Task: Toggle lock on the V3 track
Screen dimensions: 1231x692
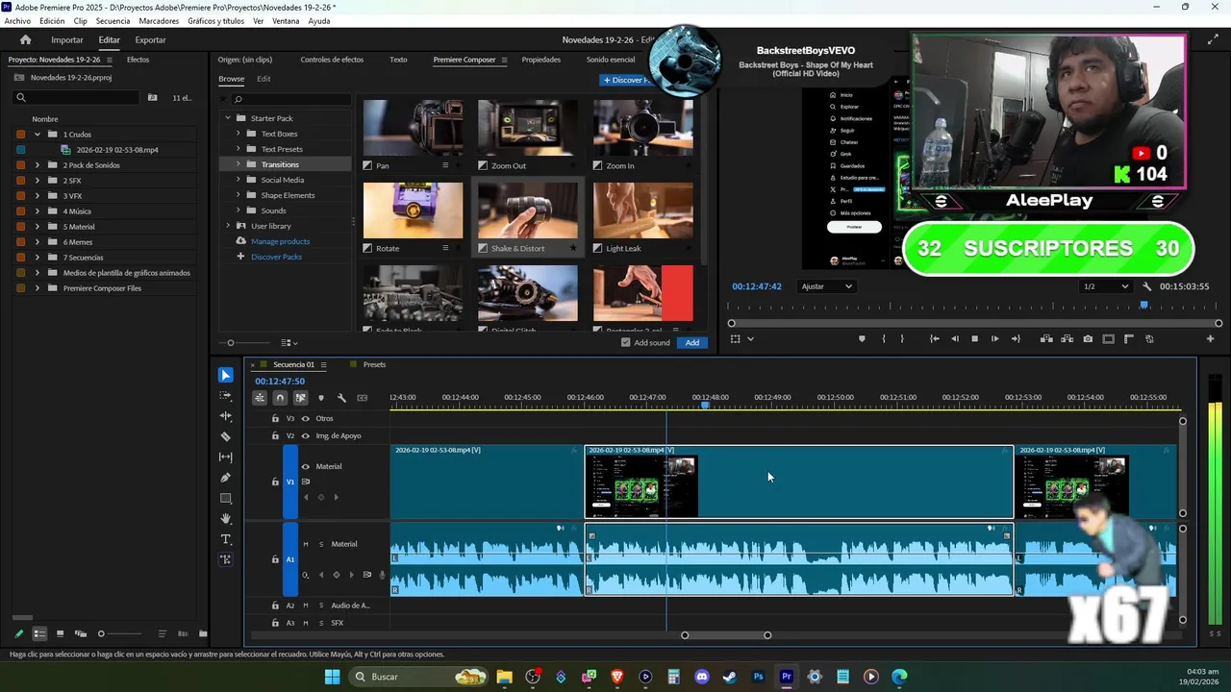Action: (x=275, y=418)
